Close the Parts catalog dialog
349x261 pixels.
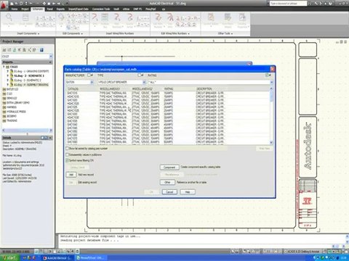click(272, 69)
